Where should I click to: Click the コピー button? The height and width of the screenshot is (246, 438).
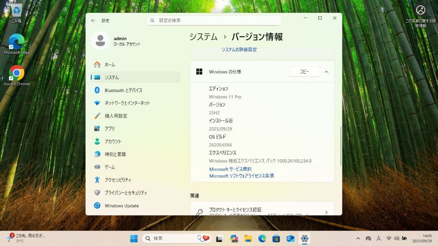tap(304, 72)
